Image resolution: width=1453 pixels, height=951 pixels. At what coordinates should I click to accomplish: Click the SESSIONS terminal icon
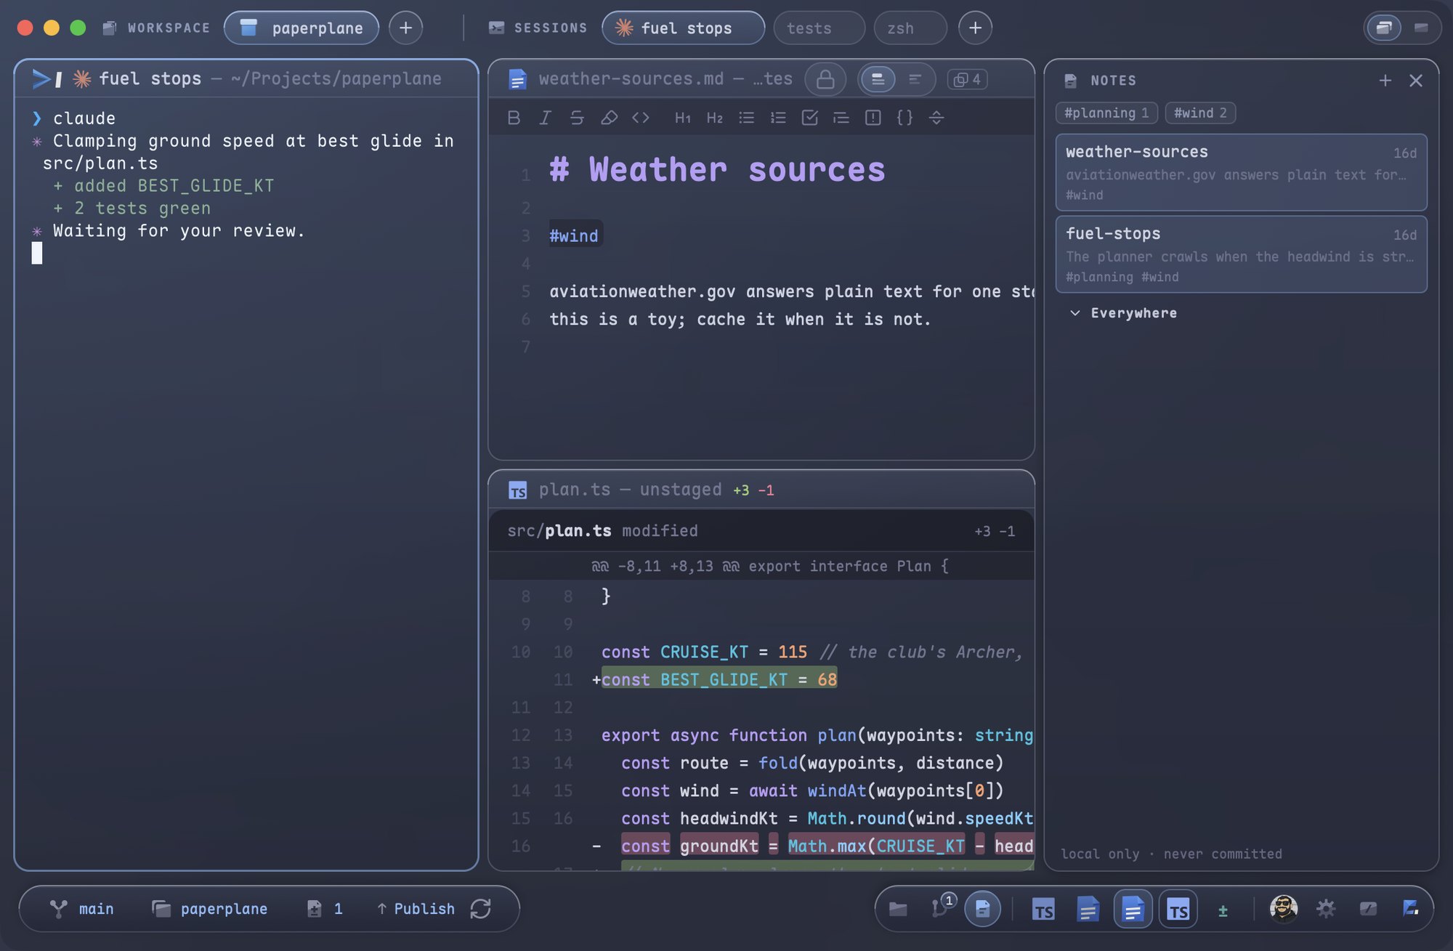(x=496, y=28)
